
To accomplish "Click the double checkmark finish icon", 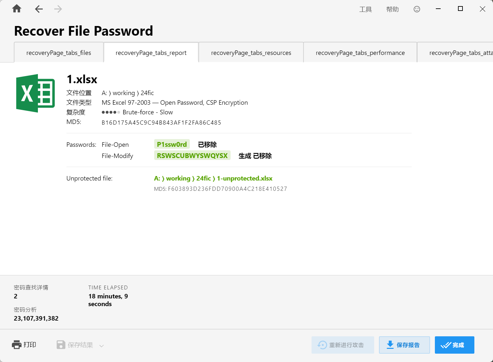I will (x=446, y=345).
